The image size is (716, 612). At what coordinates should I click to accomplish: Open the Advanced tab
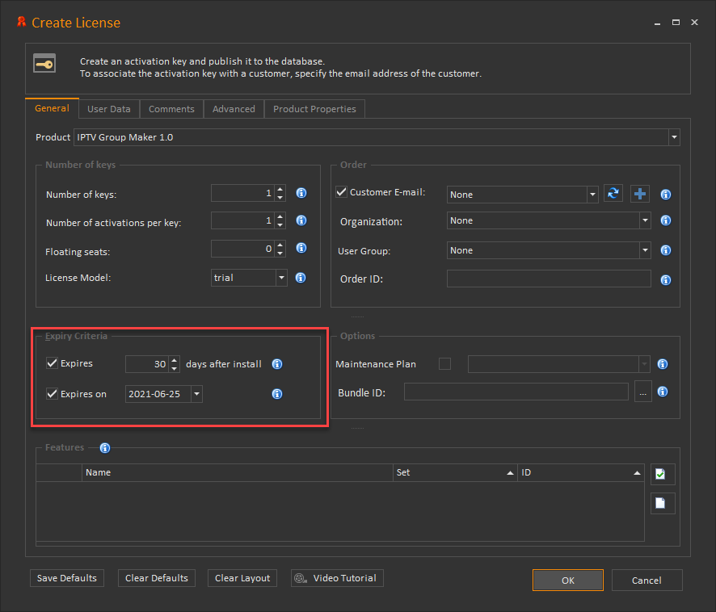(234, 109)
